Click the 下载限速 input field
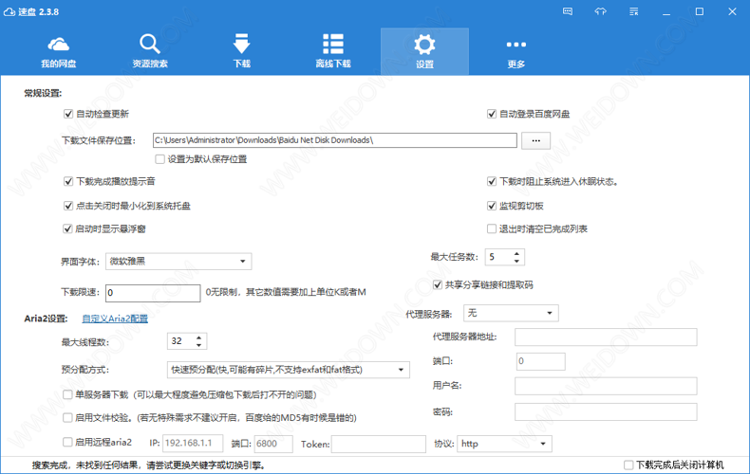The image size is (750, 474). [153, 293]
